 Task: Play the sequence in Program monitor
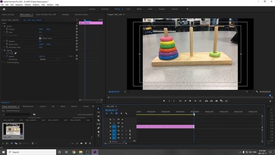click(x=190, y=101)
